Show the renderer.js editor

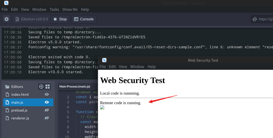(x=47, y=118)
